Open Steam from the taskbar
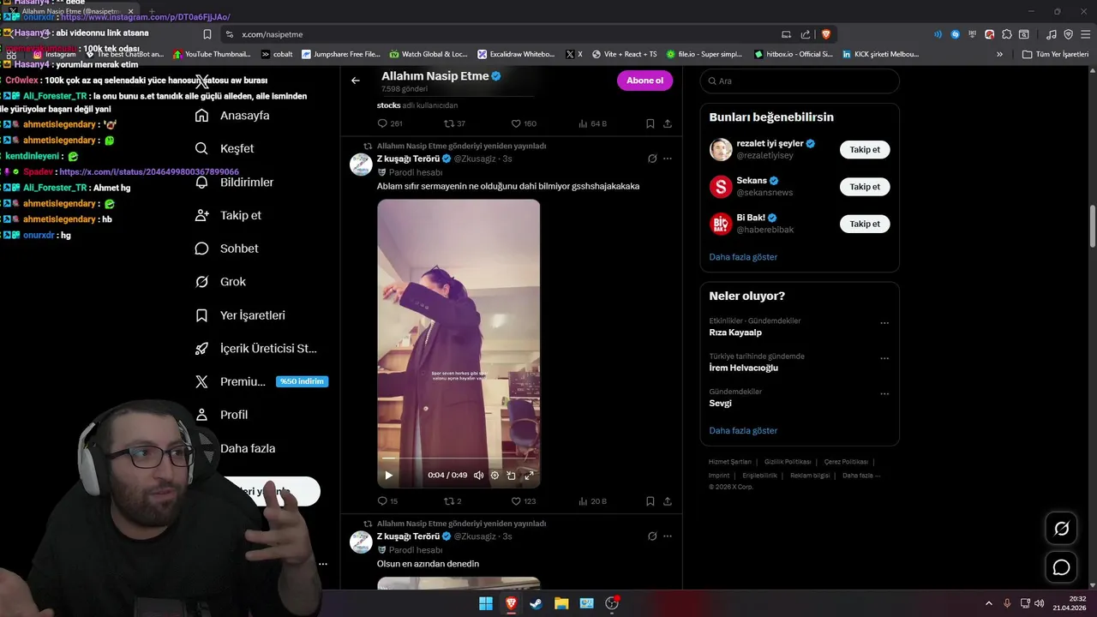 537,603
